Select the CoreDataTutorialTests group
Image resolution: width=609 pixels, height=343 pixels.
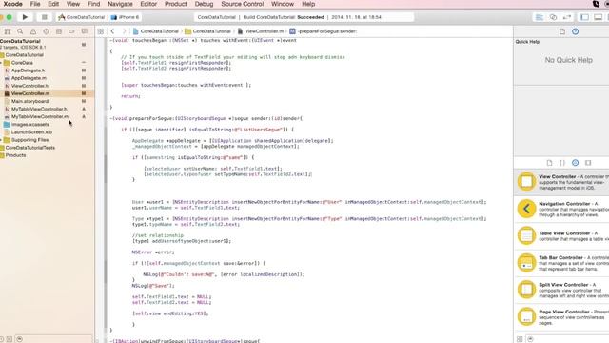pos(29,148)
